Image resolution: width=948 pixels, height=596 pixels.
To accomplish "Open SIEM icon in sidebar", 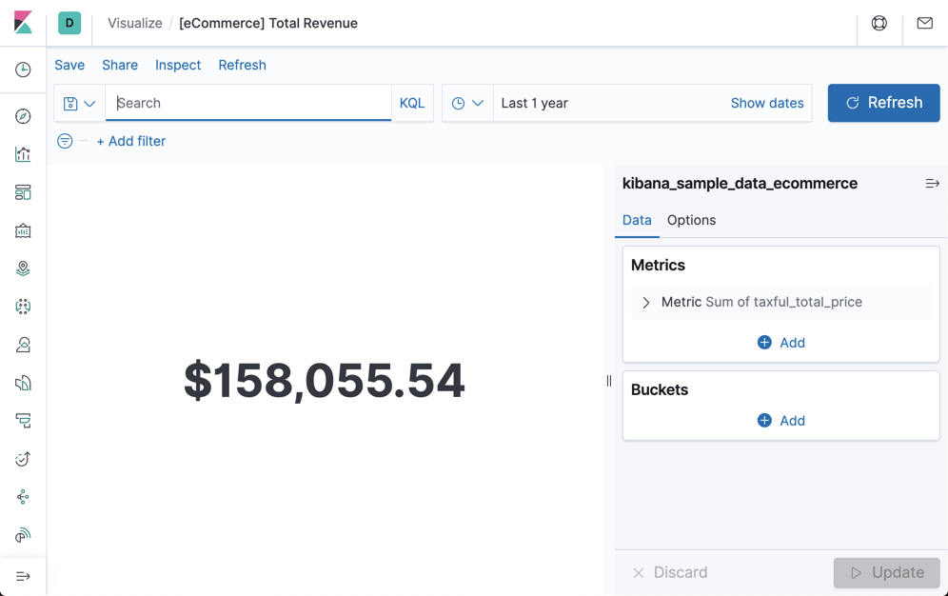I will pyautogui.click(x=23, y=535).
